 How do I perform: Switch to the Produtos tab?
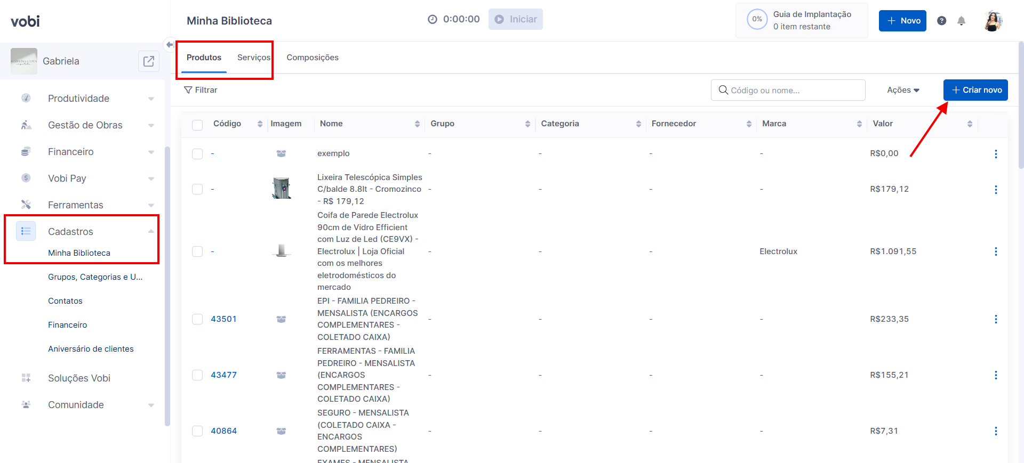point(204,58)
